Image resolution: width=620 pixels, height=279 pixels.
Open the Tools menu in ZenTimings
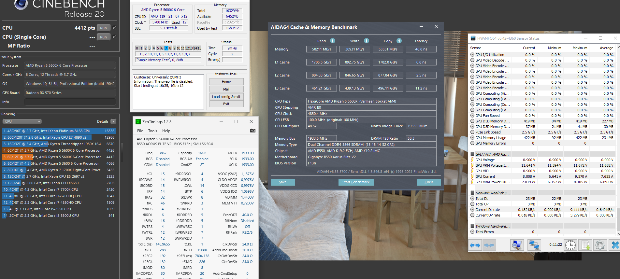(152, 131)
